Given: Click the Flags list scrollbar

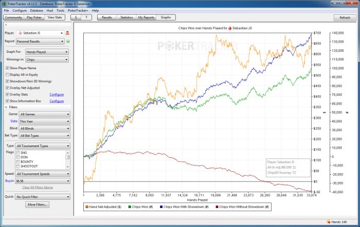Looking at the screenshot, I should [67, 159].
